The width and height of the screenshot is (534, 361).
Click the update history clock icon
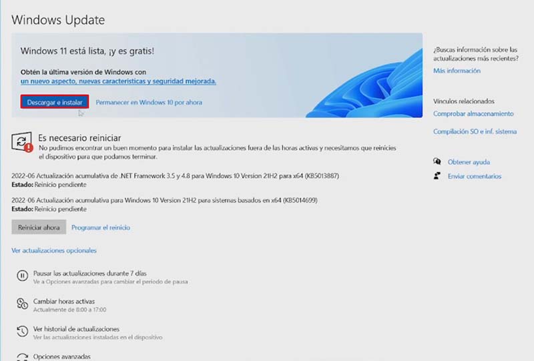[23, 331]
